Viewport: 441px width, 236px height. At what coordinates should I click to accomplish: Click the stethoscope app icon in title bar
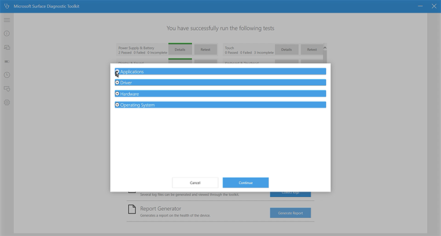pyautogui.click(x=6, y=6)
